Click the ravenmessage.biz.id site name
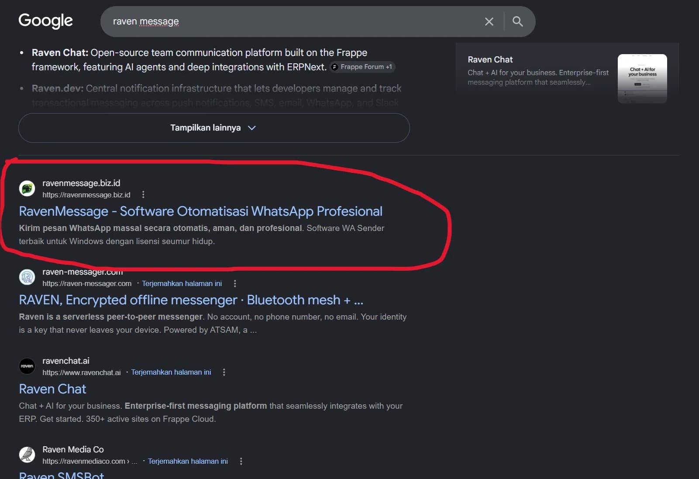699x479 pixels. click(x=81, y=183)
